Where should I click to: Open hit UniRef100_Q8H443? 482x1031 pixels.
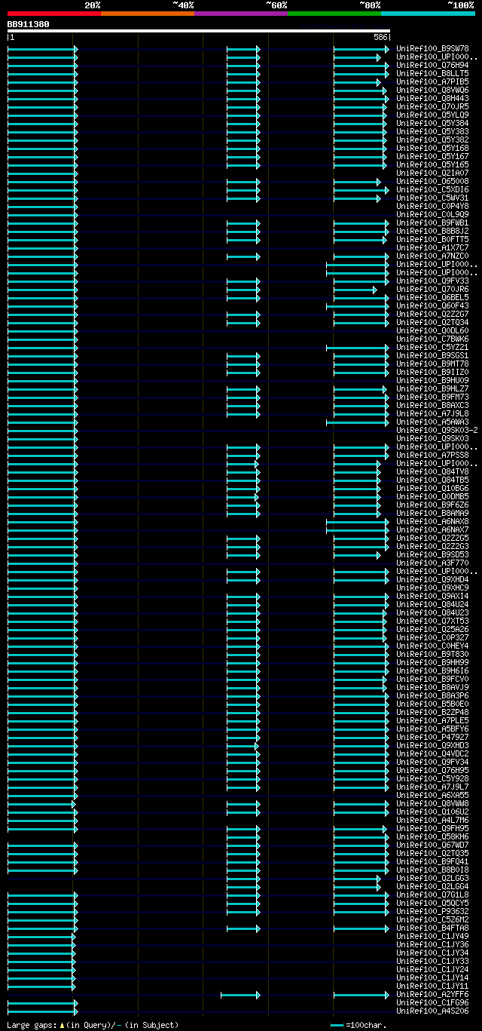pyautogui.click(x=432, y=98)
